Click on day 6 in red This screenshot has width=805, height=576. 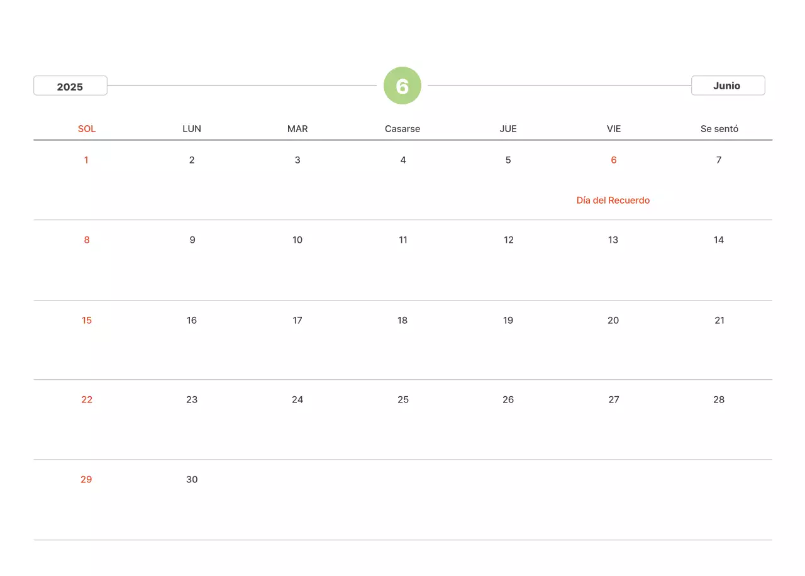[614, 160]
